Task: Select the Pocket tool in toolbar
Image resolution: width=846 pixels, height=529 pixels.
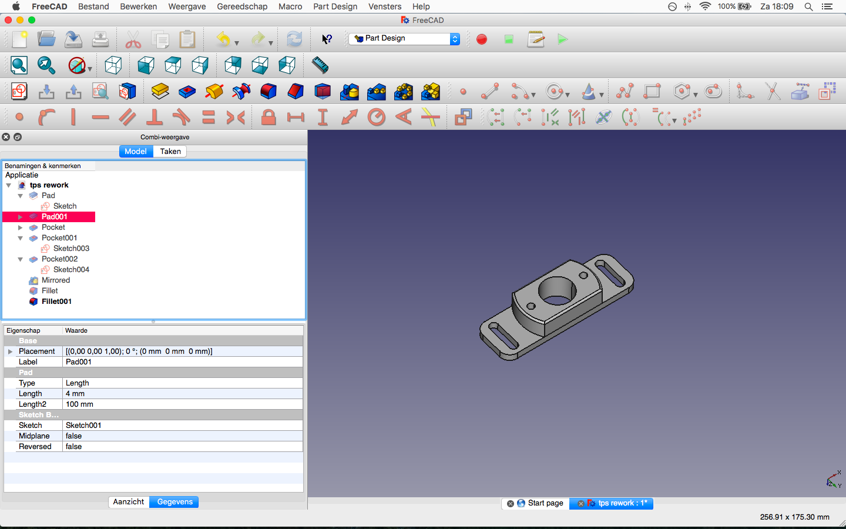Action: pos(187,92)
